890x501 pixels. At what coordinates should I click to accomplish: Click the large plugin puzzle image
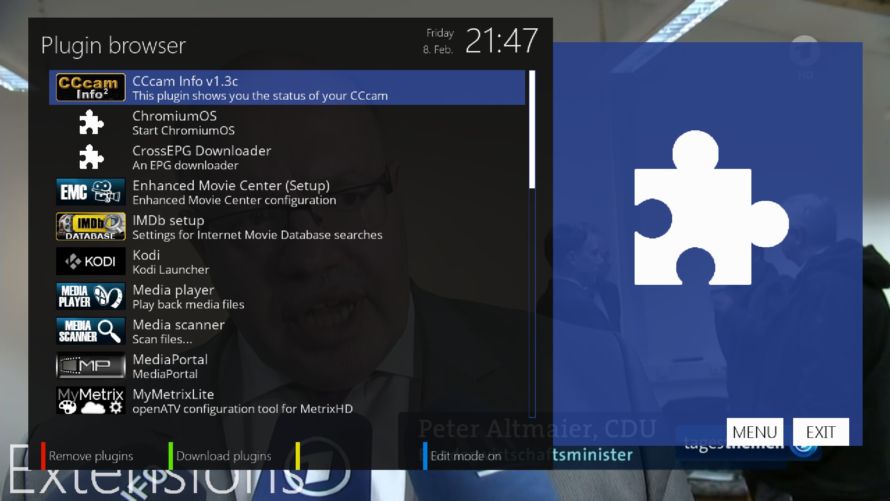[711, 208]
